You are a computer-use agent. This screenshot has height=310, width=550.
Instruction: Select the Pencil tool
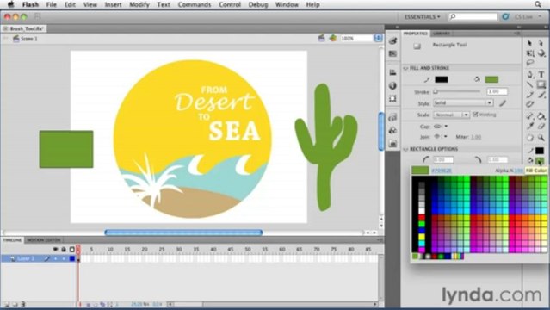coord(529,95)
